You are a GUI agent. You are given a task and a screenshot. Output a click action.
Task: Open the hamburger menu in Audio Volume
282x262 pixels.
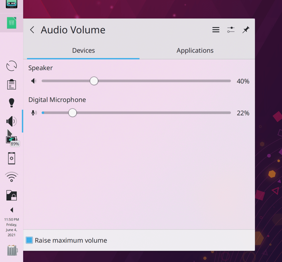click(x=216, y=30)
